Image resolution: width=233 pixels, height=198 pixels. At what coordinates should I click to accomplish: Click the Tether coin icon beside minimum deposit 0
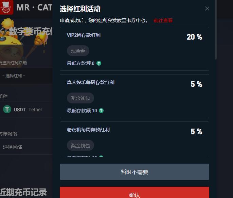pos(99,63)
